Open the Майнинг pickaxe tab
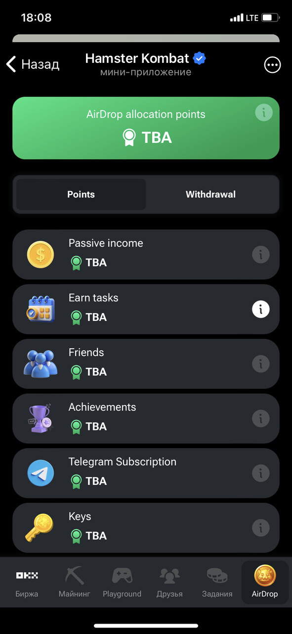This screenshot has height=634, width=292. point(74,583)
